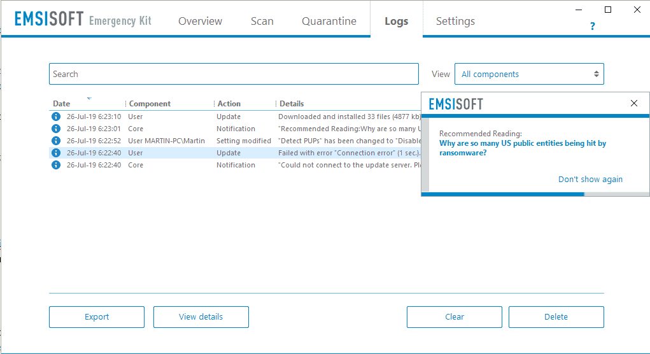Click Don't show again link
650x354 pixels.
pyautogui.click(x=590, y=179)
